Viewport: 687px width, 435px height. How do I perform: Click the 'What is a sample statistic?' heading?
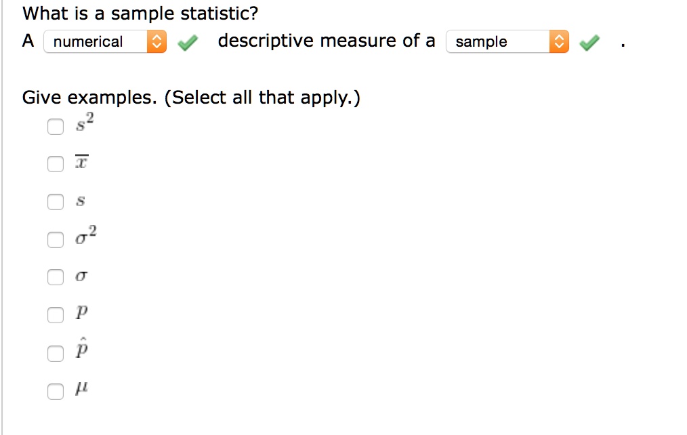[x=140, y=14]
